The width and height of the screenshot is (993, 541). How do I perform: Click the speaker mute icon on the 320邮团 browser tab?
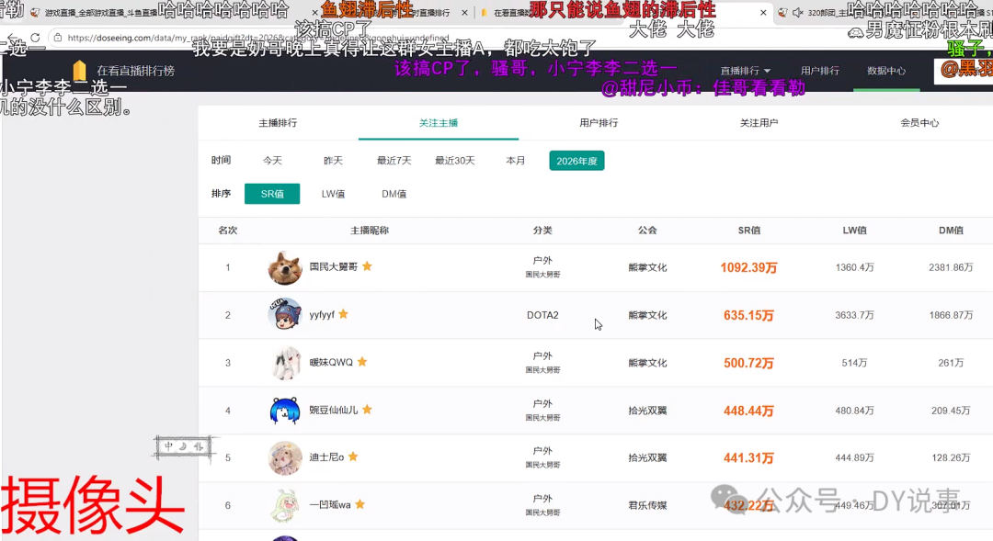[798, 13]
